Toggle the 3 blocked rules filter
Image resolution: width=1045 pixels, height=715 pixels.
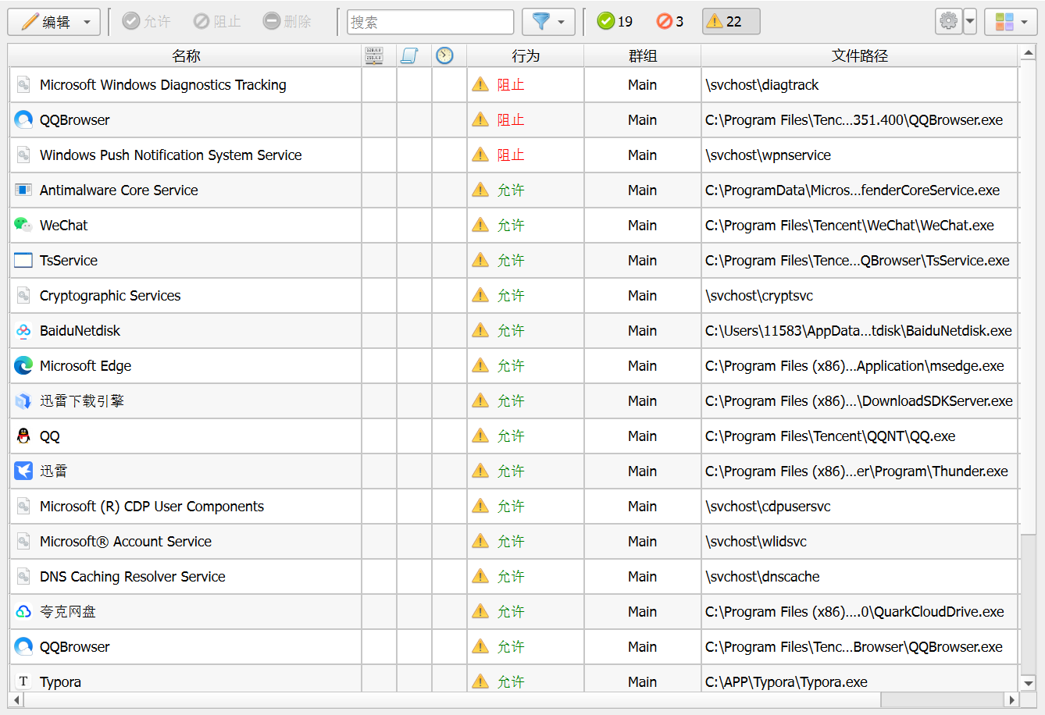[670, 22]
